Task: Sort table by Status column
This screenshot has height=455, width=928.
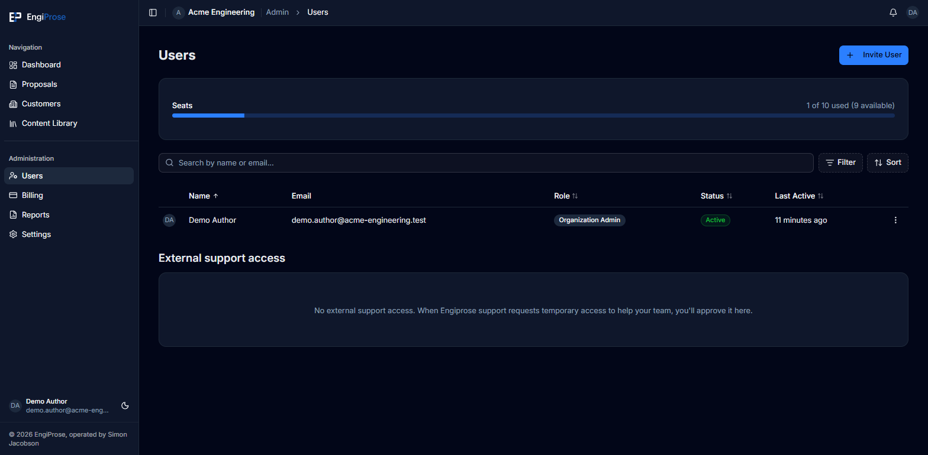Action: pos(717,196)
